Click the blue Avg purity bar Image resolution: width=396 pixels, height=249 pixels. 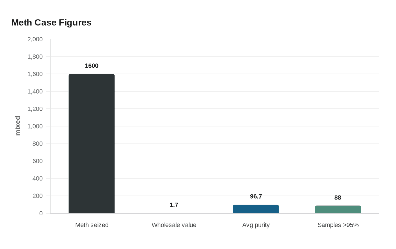point(256,209)
